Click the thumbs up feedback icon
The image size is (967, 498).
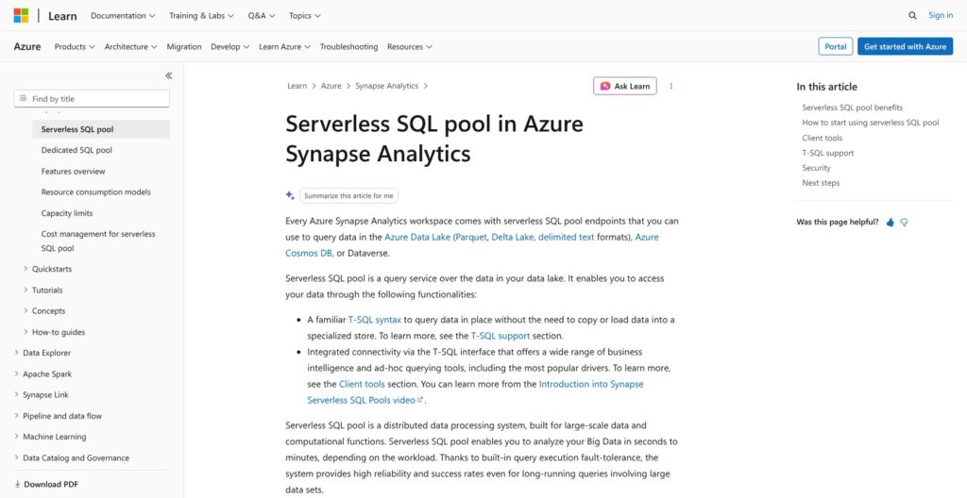(890, 223)
